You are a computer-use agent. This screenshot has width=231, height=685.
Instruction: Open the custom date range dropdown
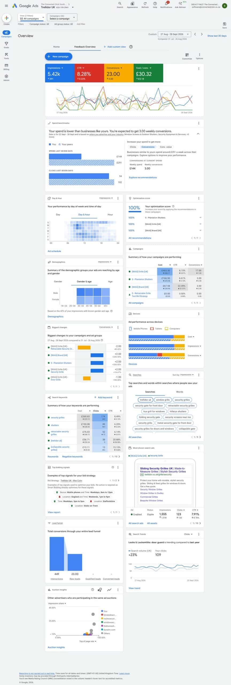tap(175, 34)
